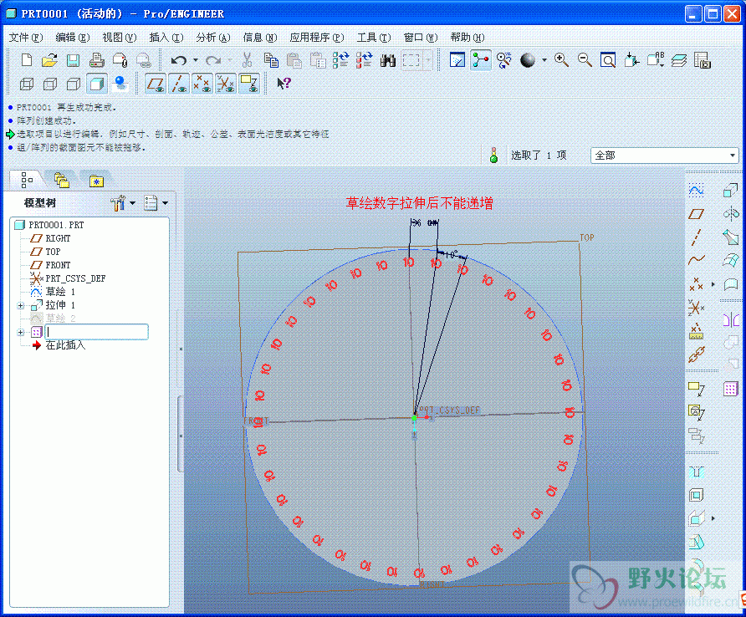The image size is (746, 617).
Task: Switch display style to shading
Action: point(96,84)
